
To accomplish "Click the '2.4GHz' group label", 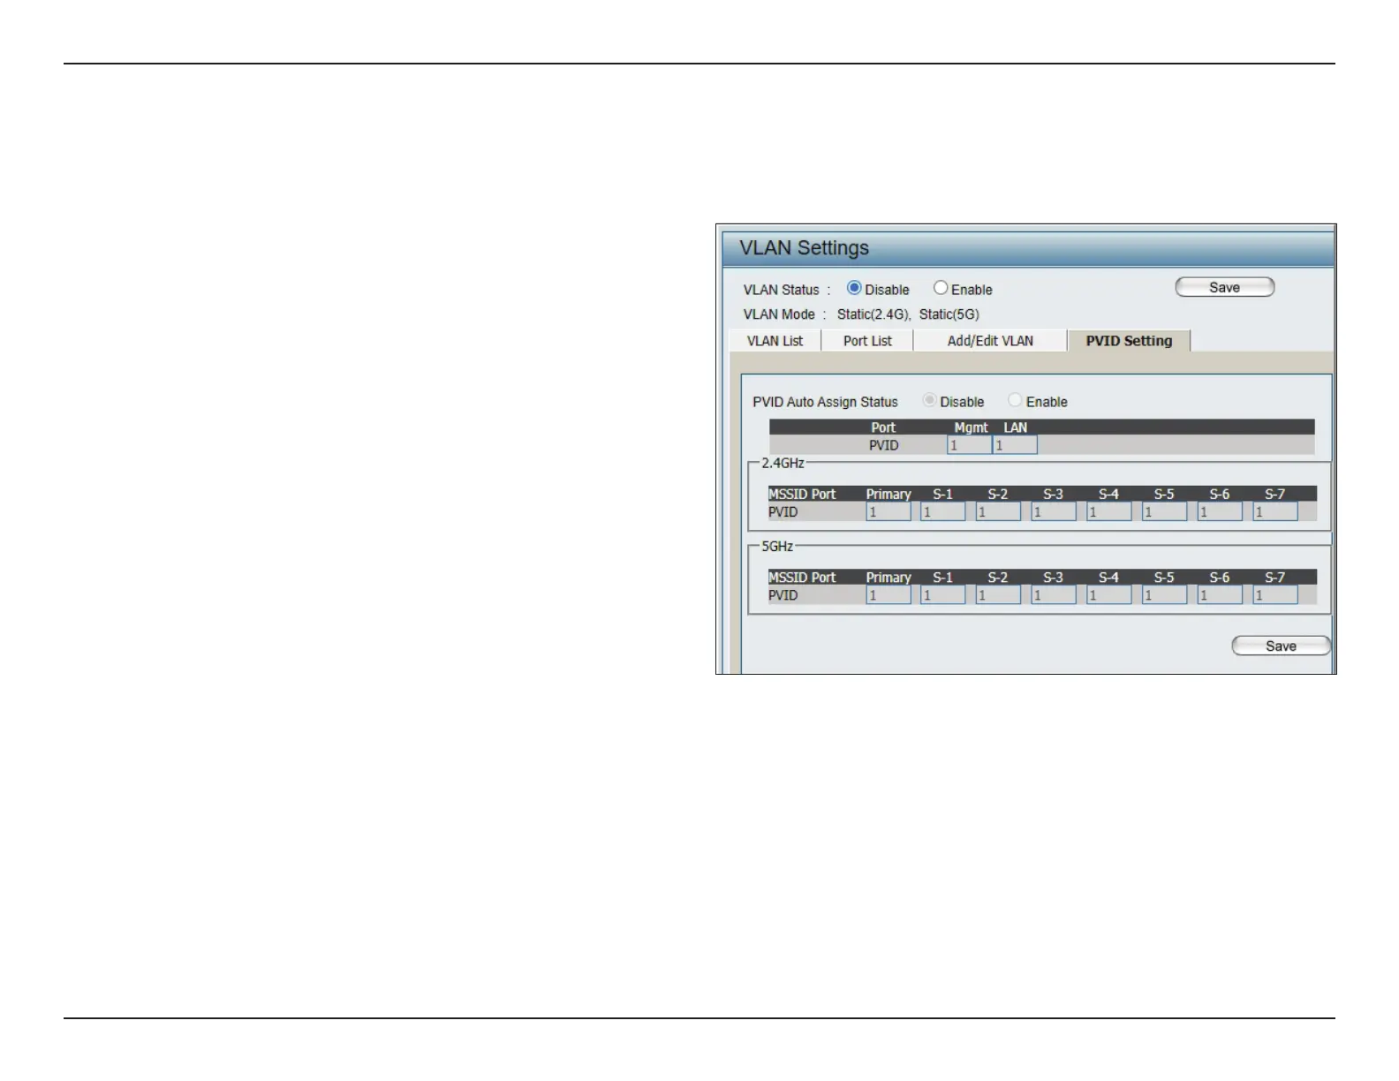I will 783,463.
